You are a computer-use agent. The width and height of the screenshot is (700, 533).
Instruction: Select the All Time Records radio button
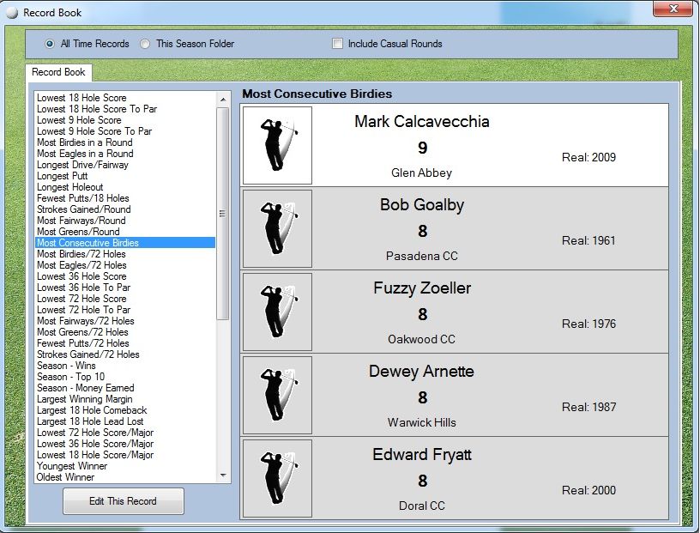coord(50,44)
